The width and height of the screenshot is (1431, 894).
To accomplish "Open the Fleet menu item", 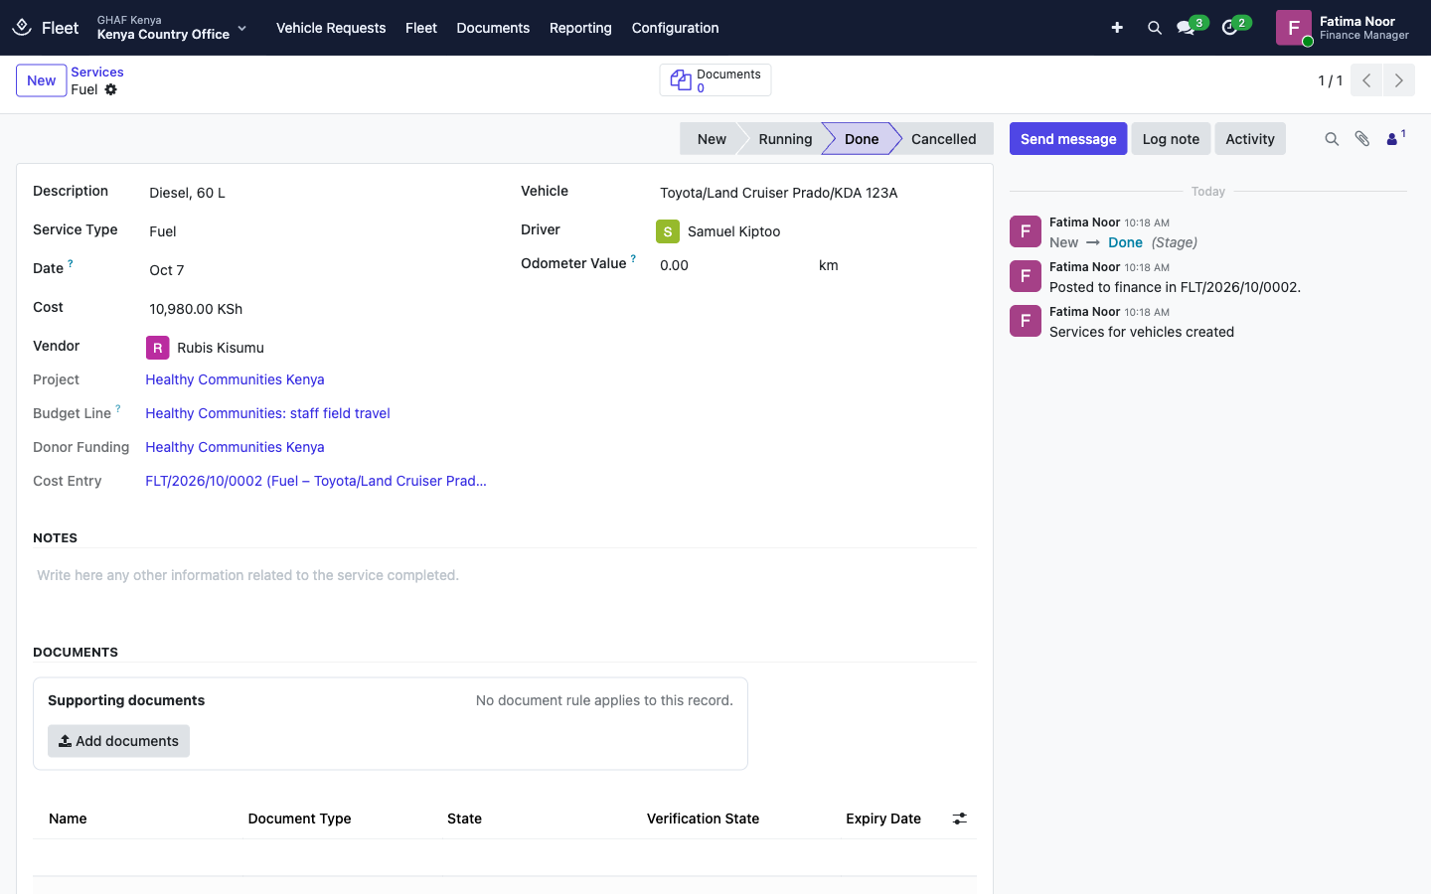I will 421,28.
